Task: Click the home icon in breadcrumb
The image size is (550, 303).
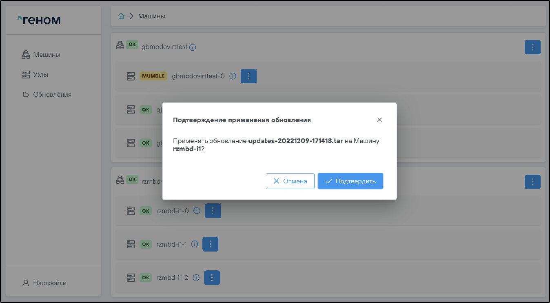Action: point(121,16)
